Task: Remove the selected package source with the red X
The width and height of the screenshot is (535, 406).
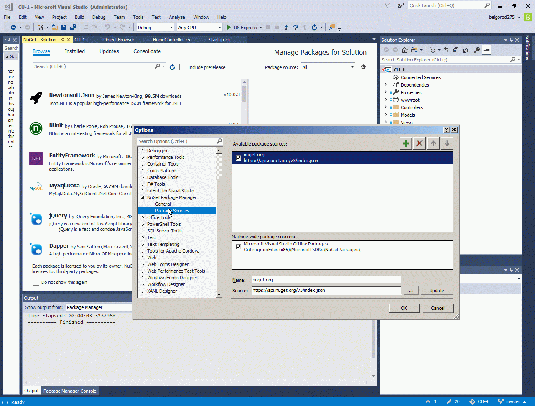Action: (419, 143)
